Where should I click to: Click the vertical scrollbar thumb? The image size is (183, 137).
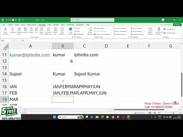point(182,85)
